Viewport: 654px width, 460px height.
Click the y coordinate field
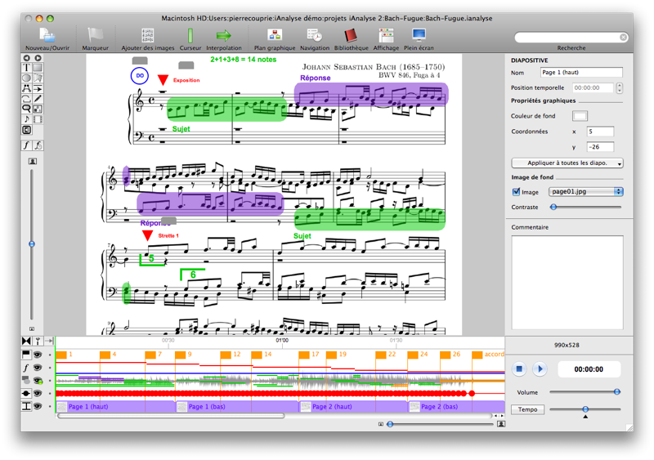click(600, 147)
